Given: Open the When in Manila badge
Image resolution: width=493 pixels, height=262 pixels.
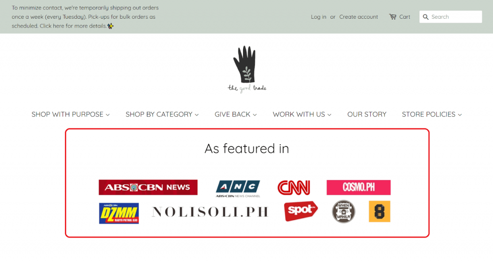Looking at the screenshot, I should (x=344, y=212).
